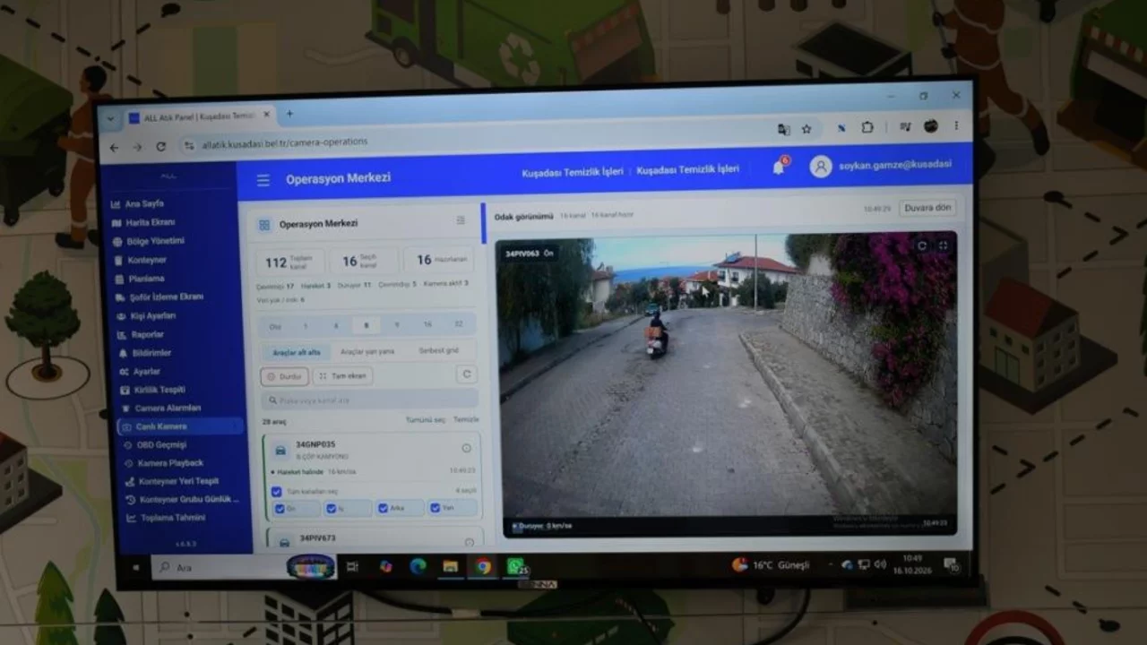Open Microsoft Edge from the taskbar
Screen dimensions: 1147x645
click(x=418, y=566)
